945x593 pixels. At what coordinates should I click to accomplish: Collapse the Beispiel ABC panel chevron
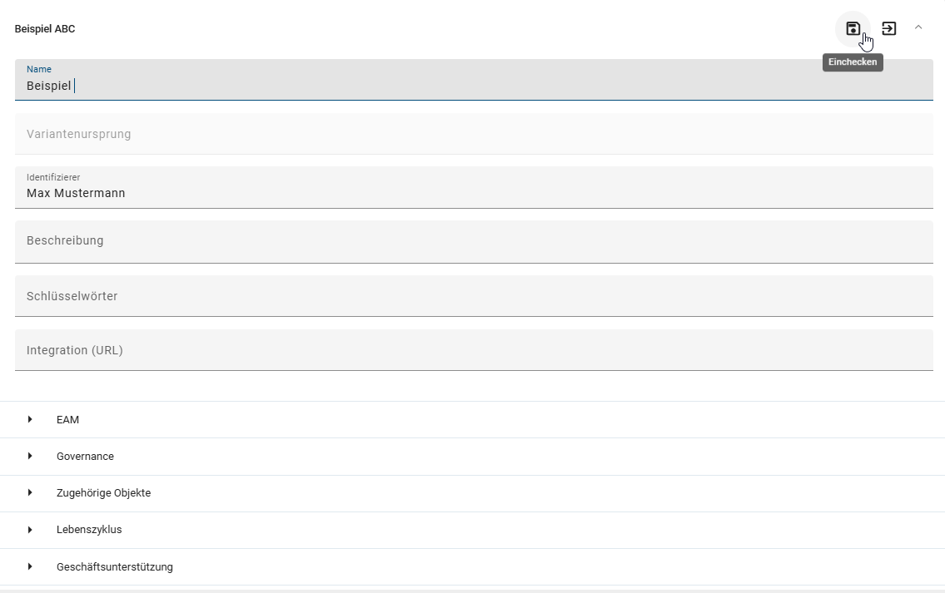(x=918, y=27)
